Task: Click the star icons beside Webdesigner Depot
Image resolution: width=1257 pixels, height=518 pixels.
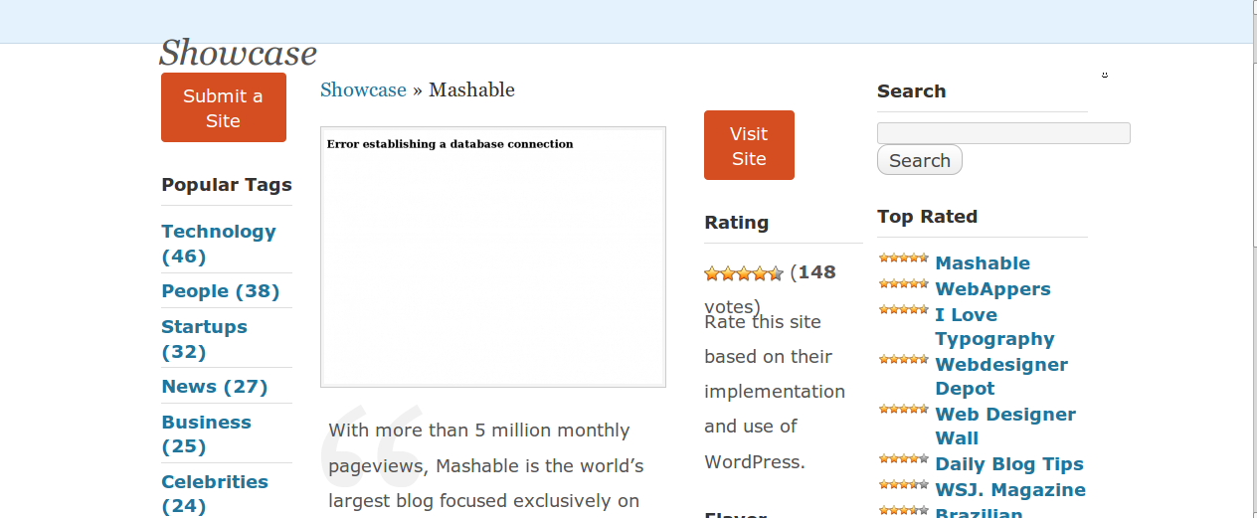Action: 904,359
